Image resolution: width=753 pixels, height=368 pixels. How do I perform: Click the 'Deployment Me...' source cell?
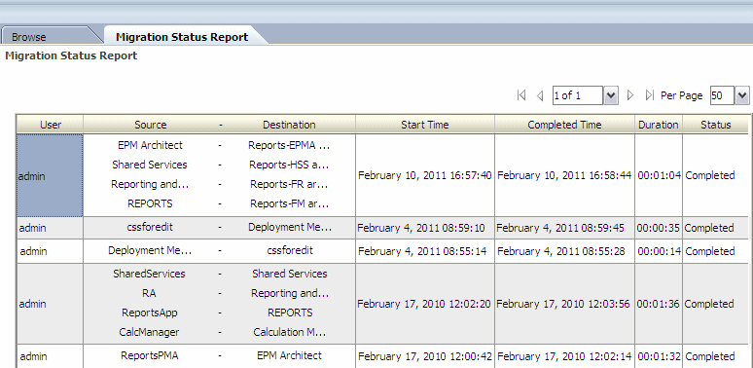click(x=150, y=250)
